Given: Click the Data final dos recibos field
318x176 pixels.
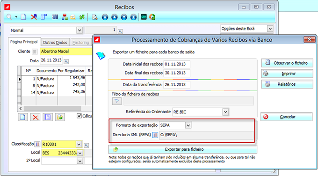Looking at the screenshot, I should (x=177, y=73).
